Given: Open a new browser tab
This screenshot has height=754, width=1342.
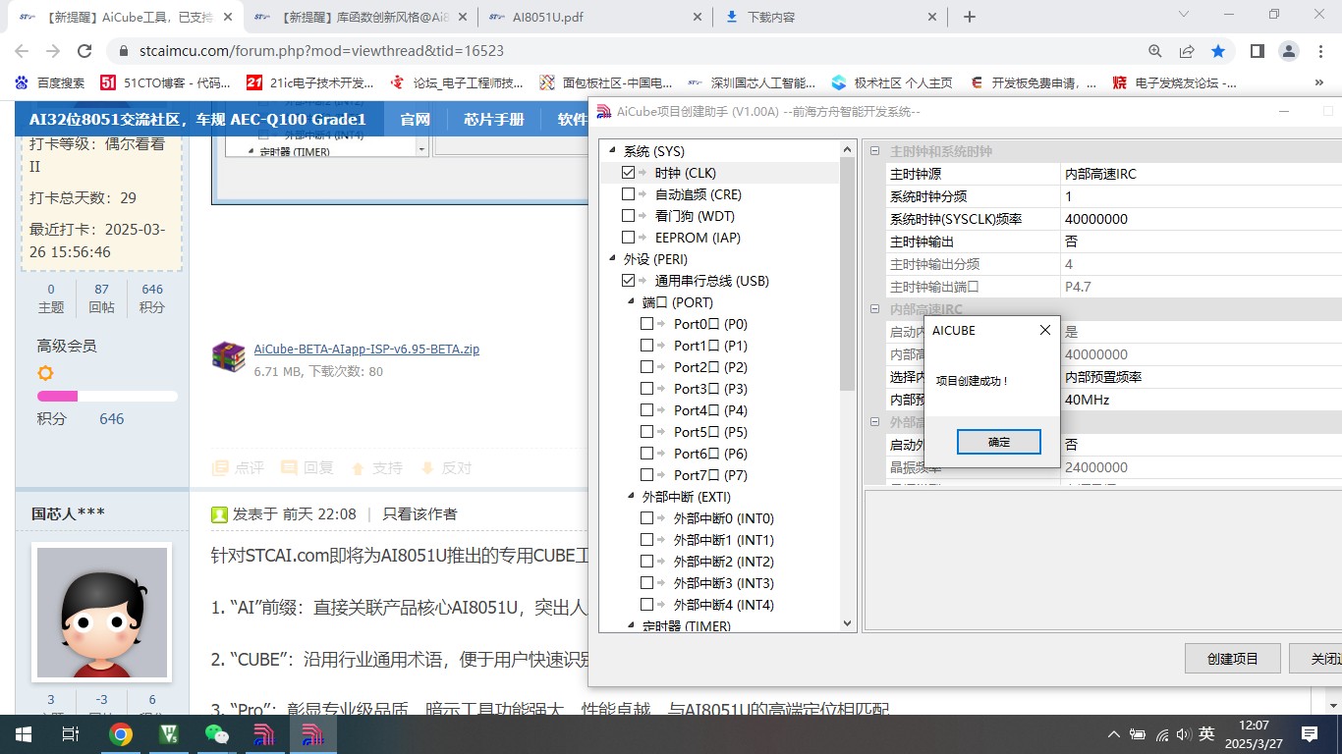Looking at the screenshot, I should click(970, 17).
